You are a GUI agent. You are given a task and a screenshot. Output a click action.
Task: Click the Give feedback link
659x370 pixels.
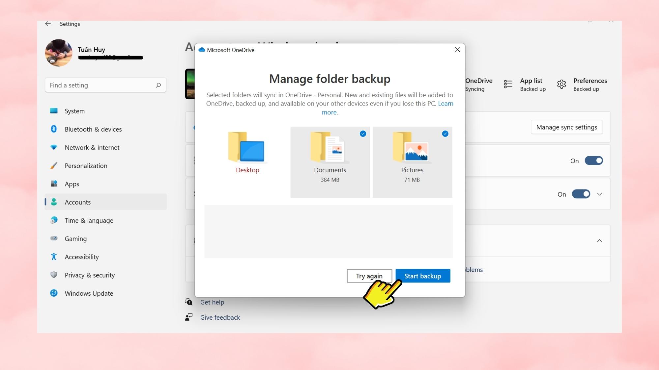(x=220, y=317)
